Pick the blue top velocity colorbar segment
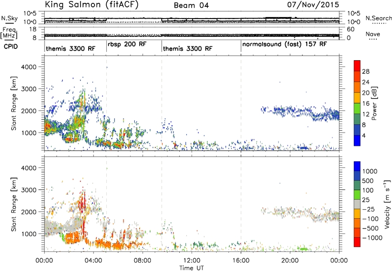 point(357,166)
